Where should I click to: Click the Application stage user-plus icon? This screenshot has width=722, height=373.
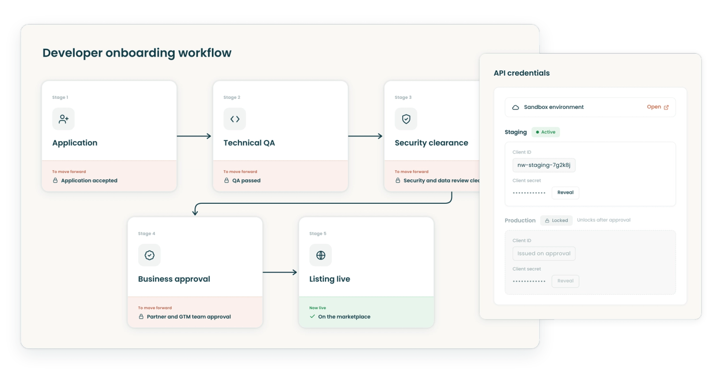[63, 119]
